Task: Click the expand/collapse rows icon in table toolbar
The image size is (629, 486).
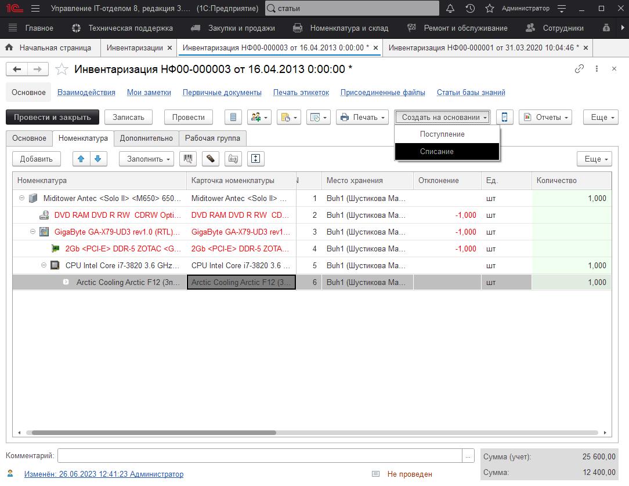Action: pos(256,159)
